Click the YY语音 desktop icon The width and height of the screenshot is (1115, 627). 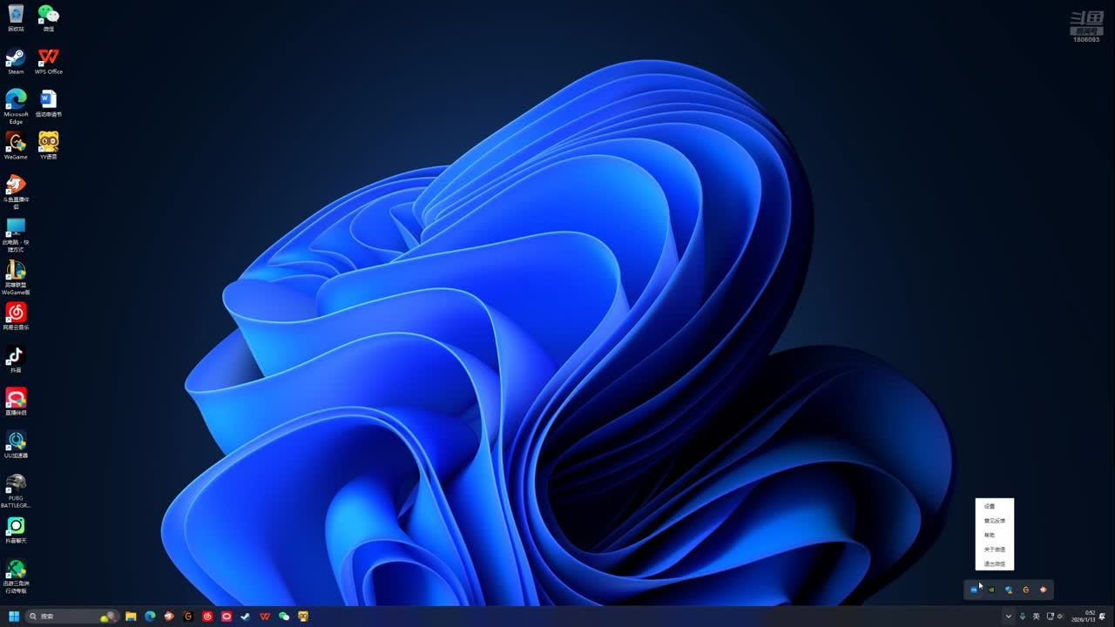coord(49,144)
